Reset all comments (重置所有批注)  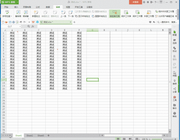pyautogui.click(x=99, y=16)
